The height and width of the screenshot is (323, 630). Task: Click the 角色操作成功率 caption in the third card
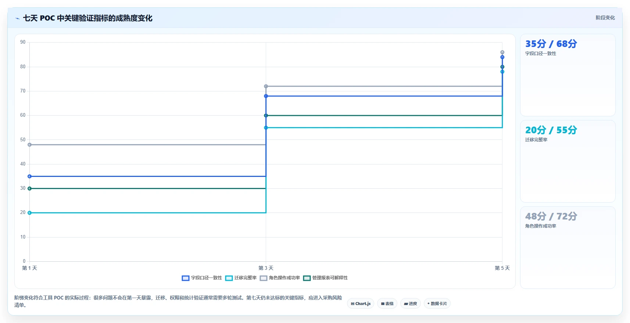coord(540,226)
